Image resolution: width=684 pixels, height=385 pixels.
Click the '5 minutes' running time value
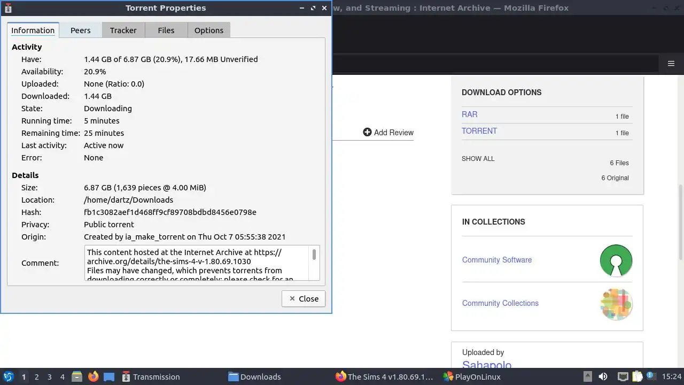[102, 121]
